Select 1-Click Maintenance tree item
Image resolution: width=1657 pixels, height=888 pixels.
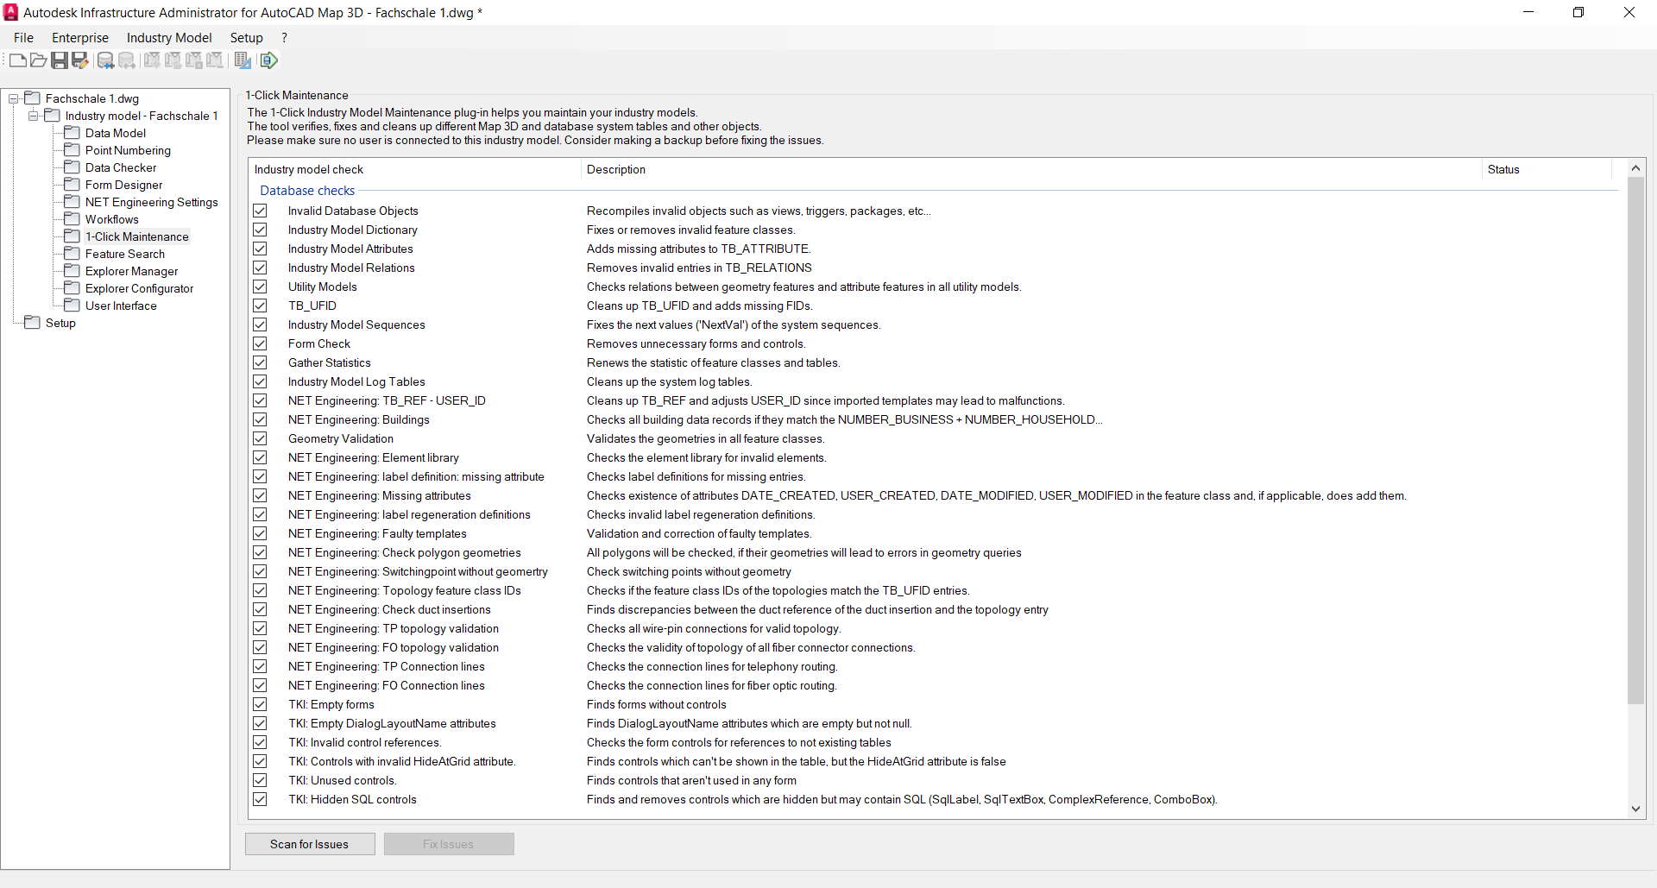click(137, 236)
